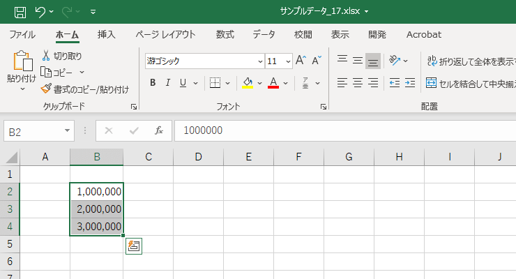Click the active bottom align icon
Screen dimensions: 516x279
click(x=373, y=61)
